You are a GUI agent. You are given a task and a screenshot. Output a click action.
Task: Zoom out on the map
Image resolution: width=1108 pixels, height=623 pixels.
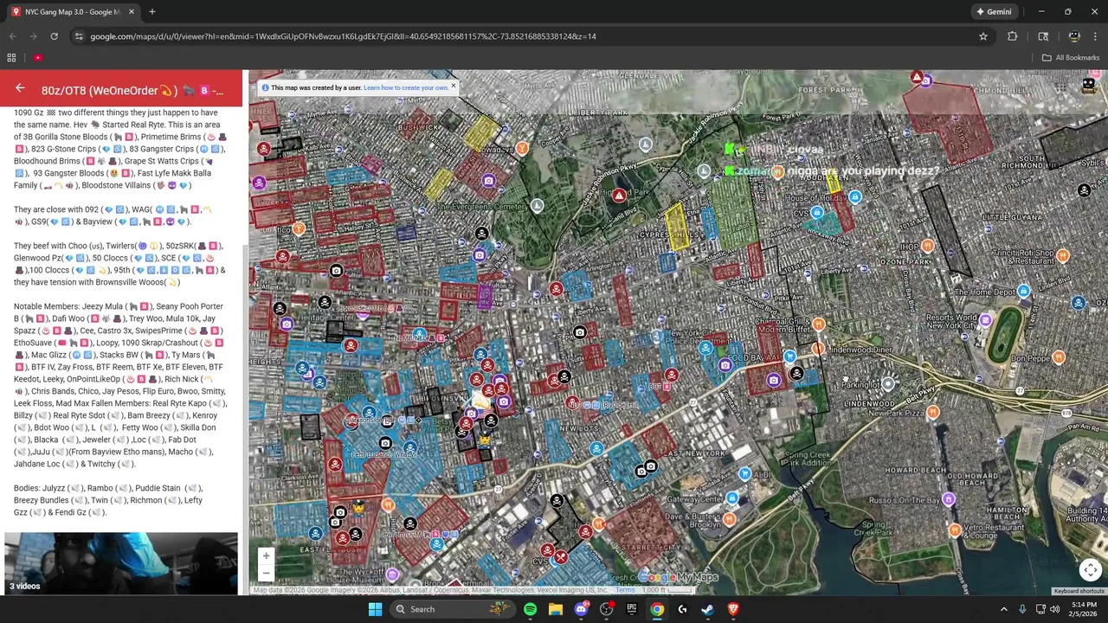pyautogui.click(x=266, y=572)
